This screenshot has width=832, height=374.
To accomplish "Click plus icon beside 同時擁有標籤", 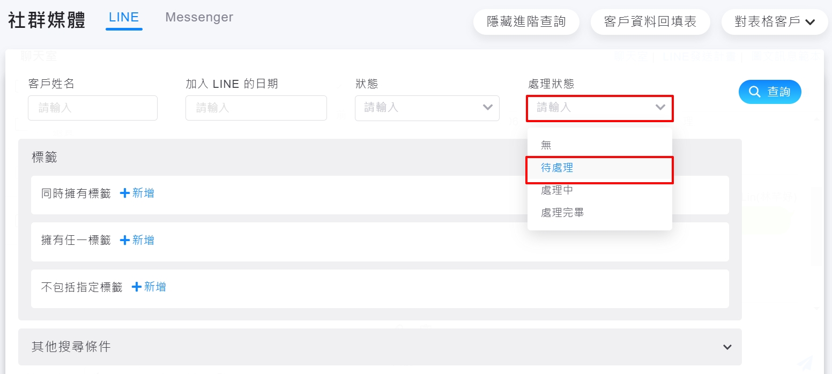I will click(125, 193).
